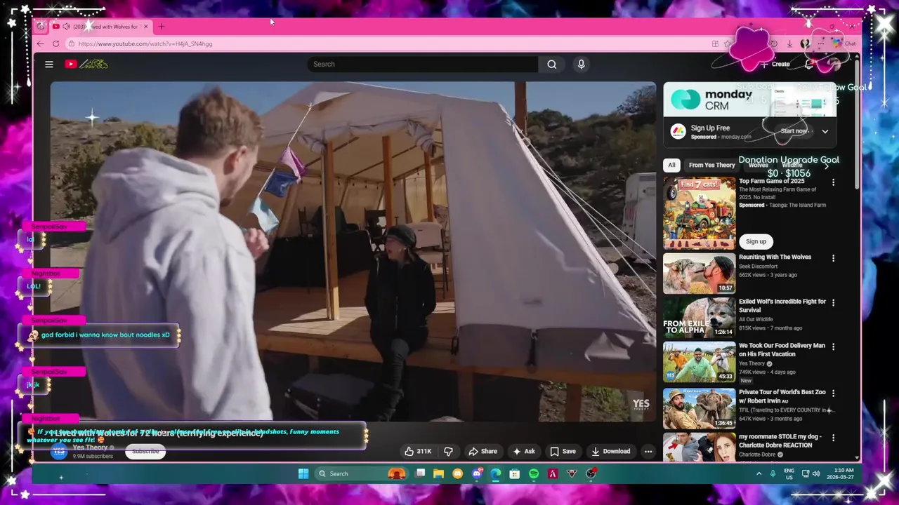
Task: Open more actions ellipsis under the video
Action: (648, 451)
